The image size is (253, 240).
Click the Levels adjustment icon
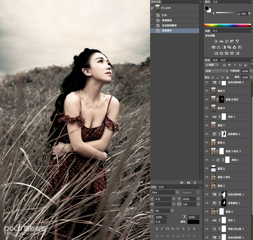[221, 41]
